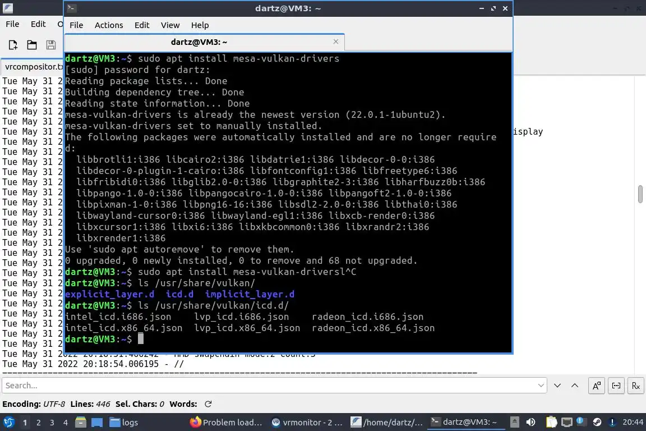The image size is (646, 431).
Task: Click 'lvp_icd.i686.json' in terminal output
Action: (242, 317)
